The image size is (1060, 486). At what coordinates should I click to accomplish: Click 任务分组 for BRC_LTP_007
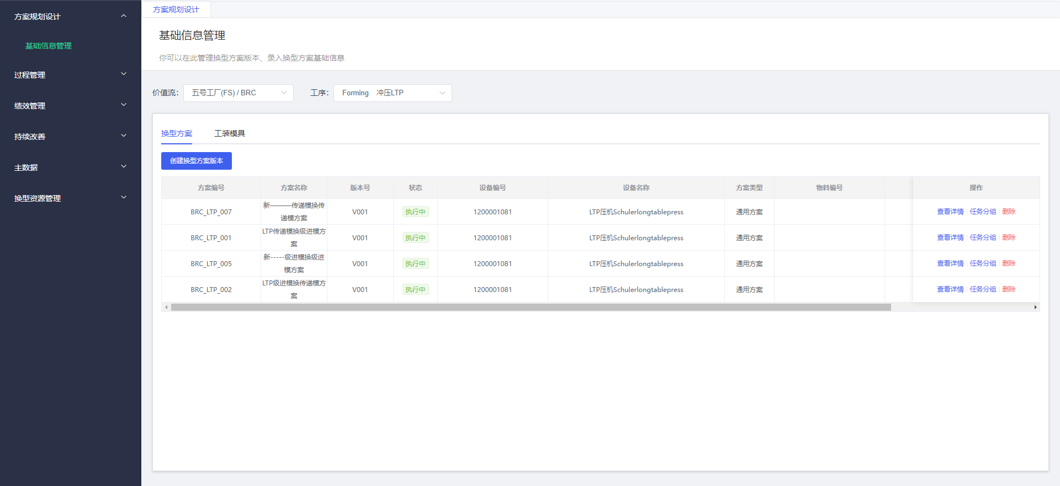983,212
